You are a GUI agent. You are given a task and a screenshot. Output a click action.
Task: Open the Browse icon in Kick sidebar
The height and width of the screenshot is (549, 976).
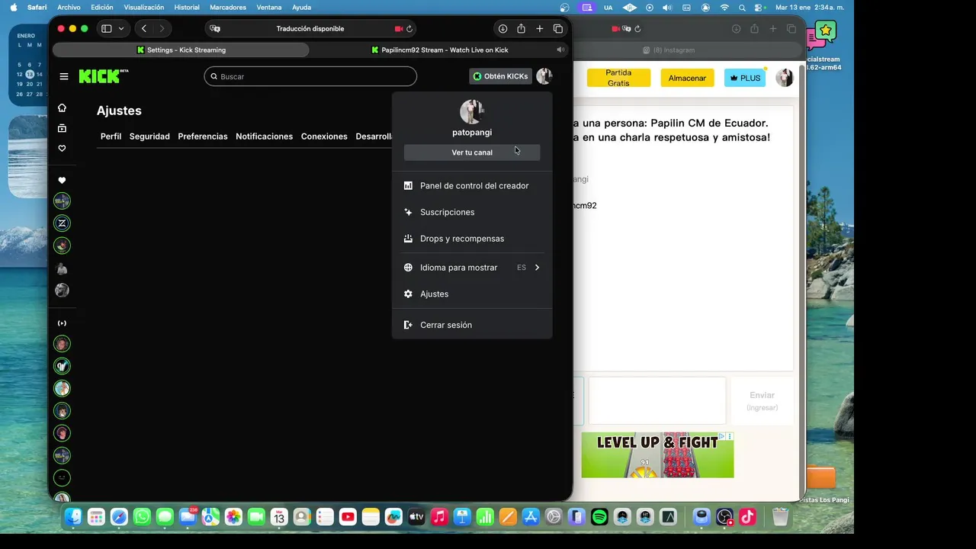(63, 128)
